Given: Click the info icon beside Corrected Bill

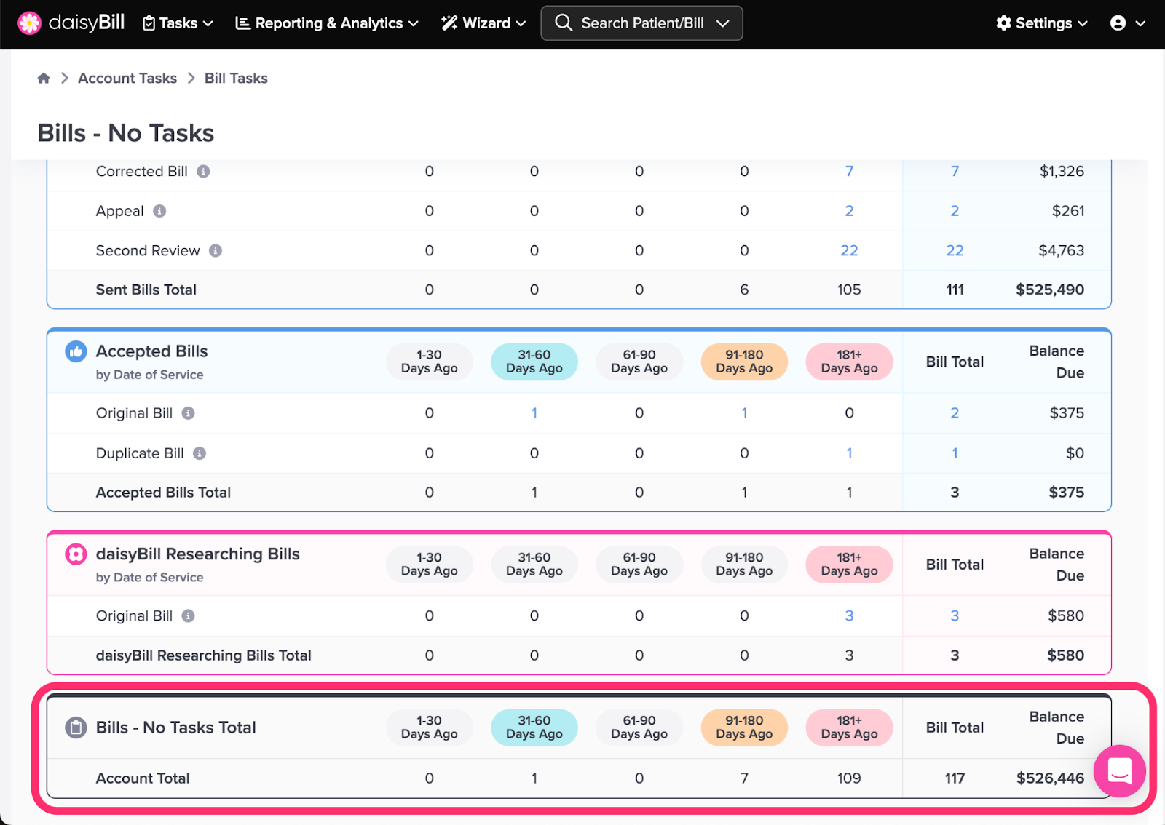Looking at the screenshot, I should (204, 171).
